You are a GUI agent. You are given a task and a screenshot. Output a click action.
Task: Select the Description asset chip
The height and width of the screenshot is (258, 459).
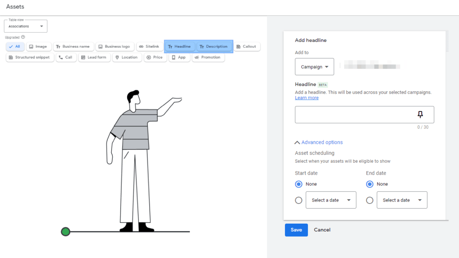pyautogui.click(x=214, y=47)
